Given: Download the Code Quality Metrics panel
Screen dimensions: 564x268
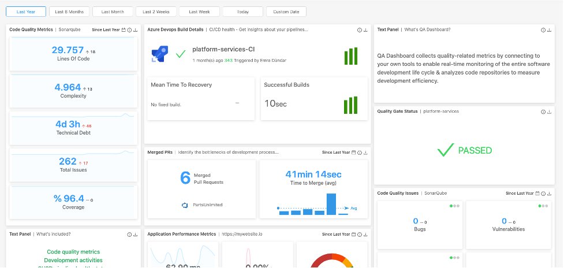Looking at the screenshot, I should click(135, 30).
